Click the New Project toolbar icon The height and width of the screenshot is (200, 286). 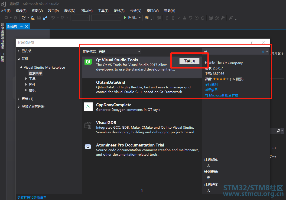tap(24, 18)
